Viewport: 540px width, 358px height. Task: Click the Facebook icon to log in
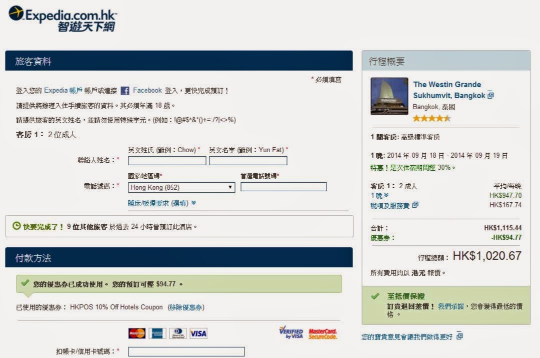[x=125, y=91]
